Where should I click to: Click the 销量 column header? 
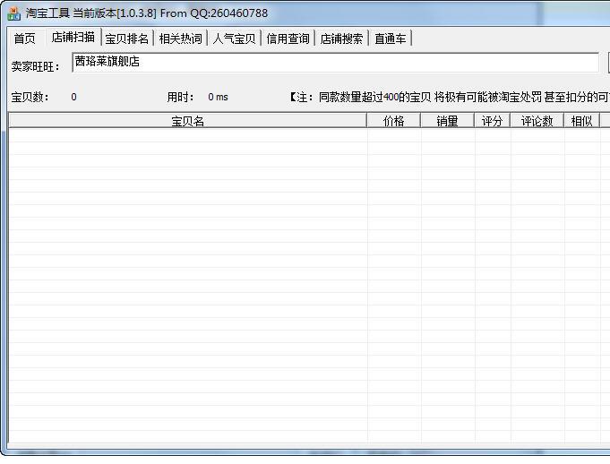click(447, 121)
